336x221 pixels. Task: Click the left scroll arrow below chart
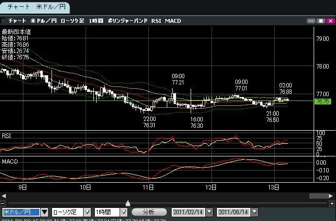[x=3, y=196]
